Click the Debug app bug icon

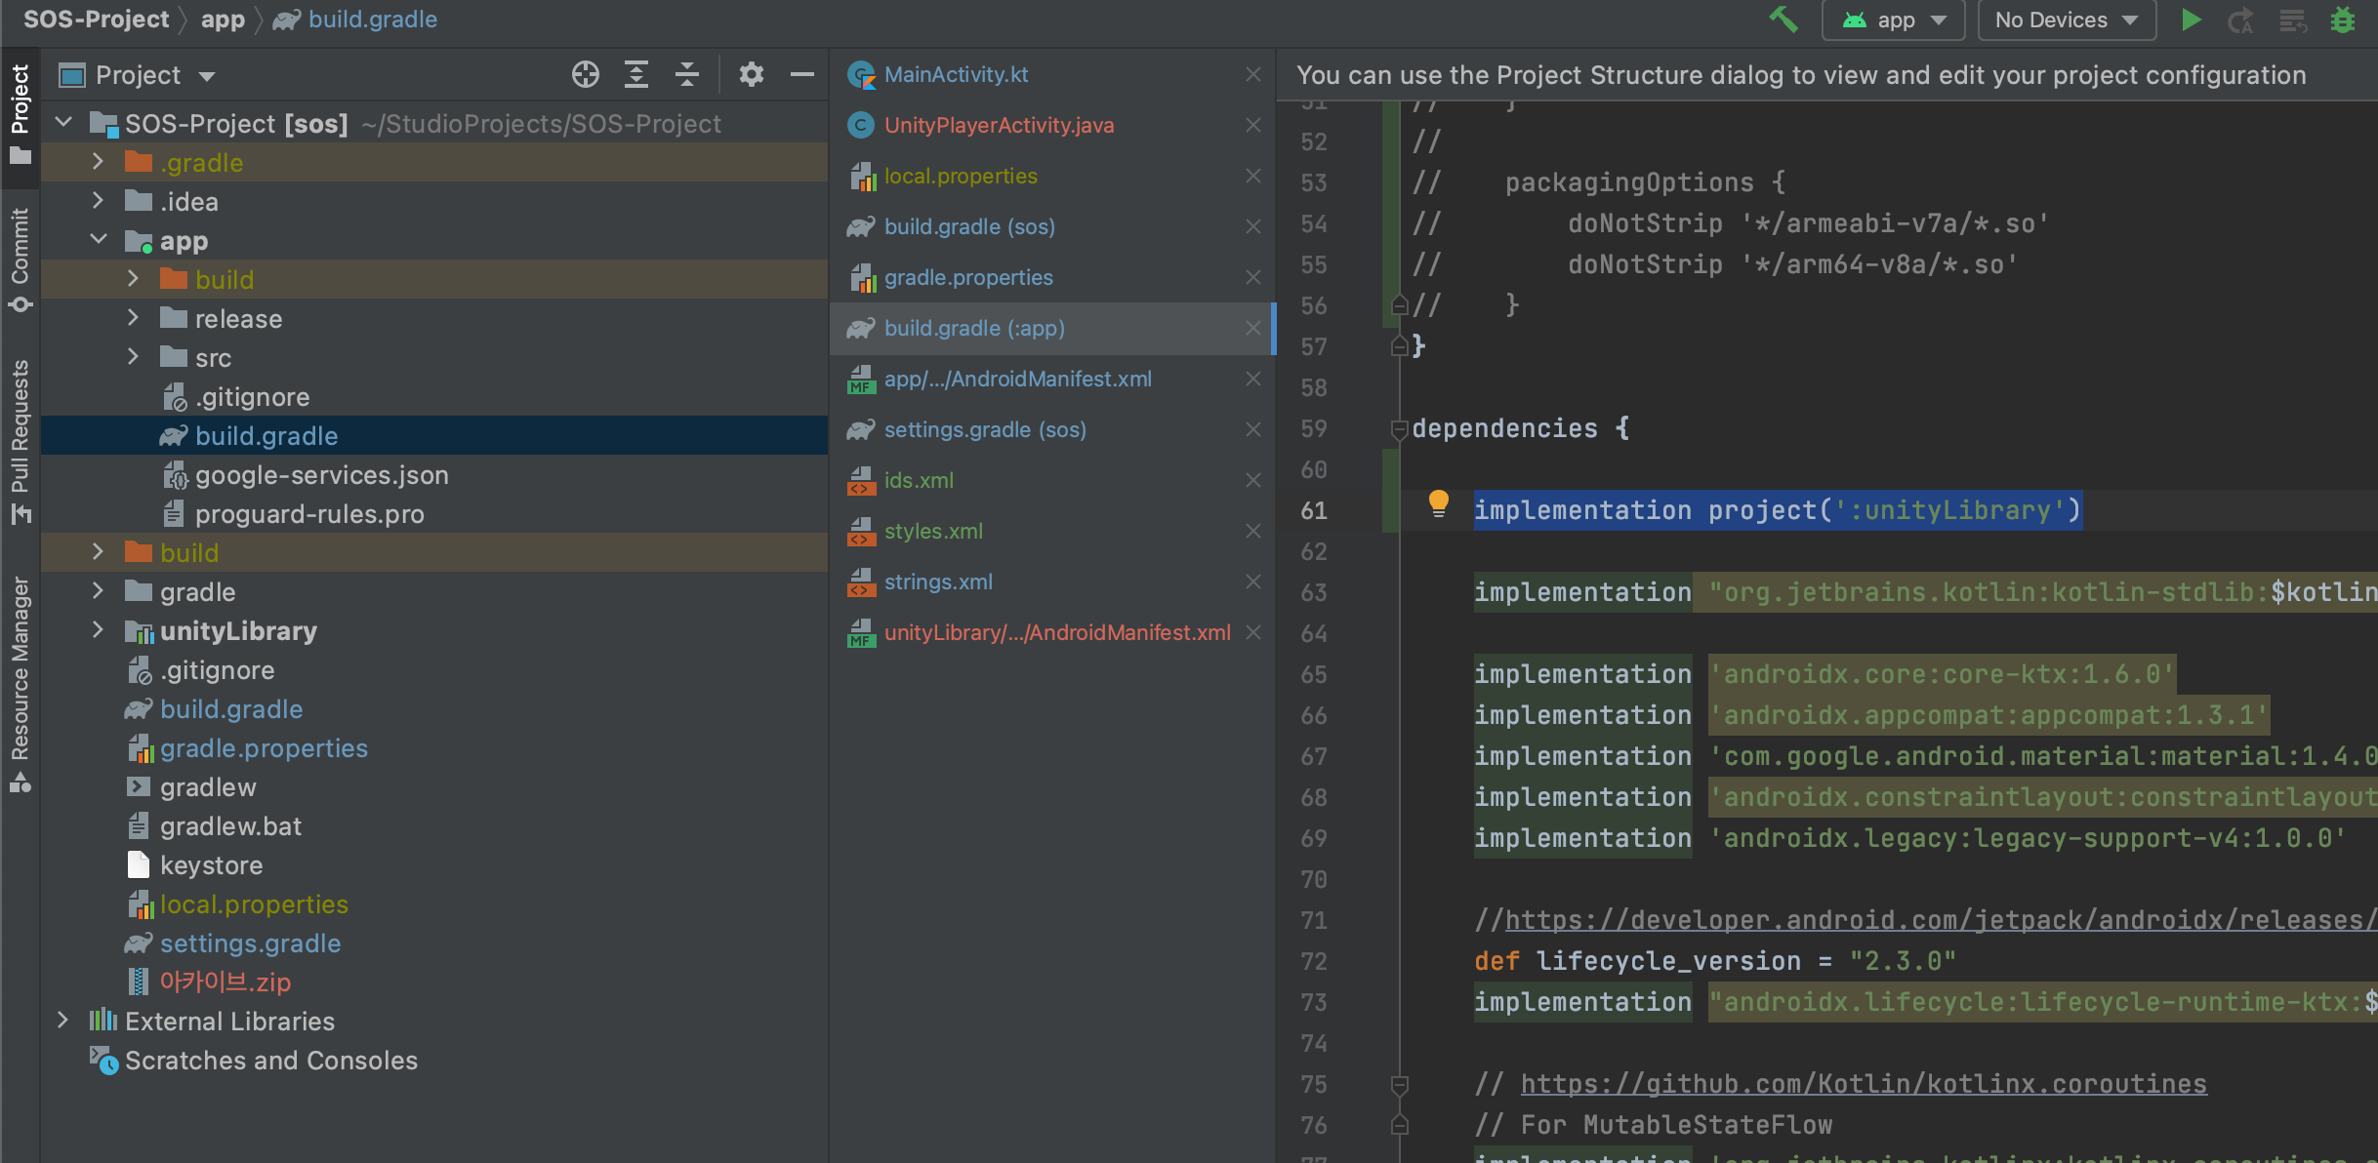2343,20
